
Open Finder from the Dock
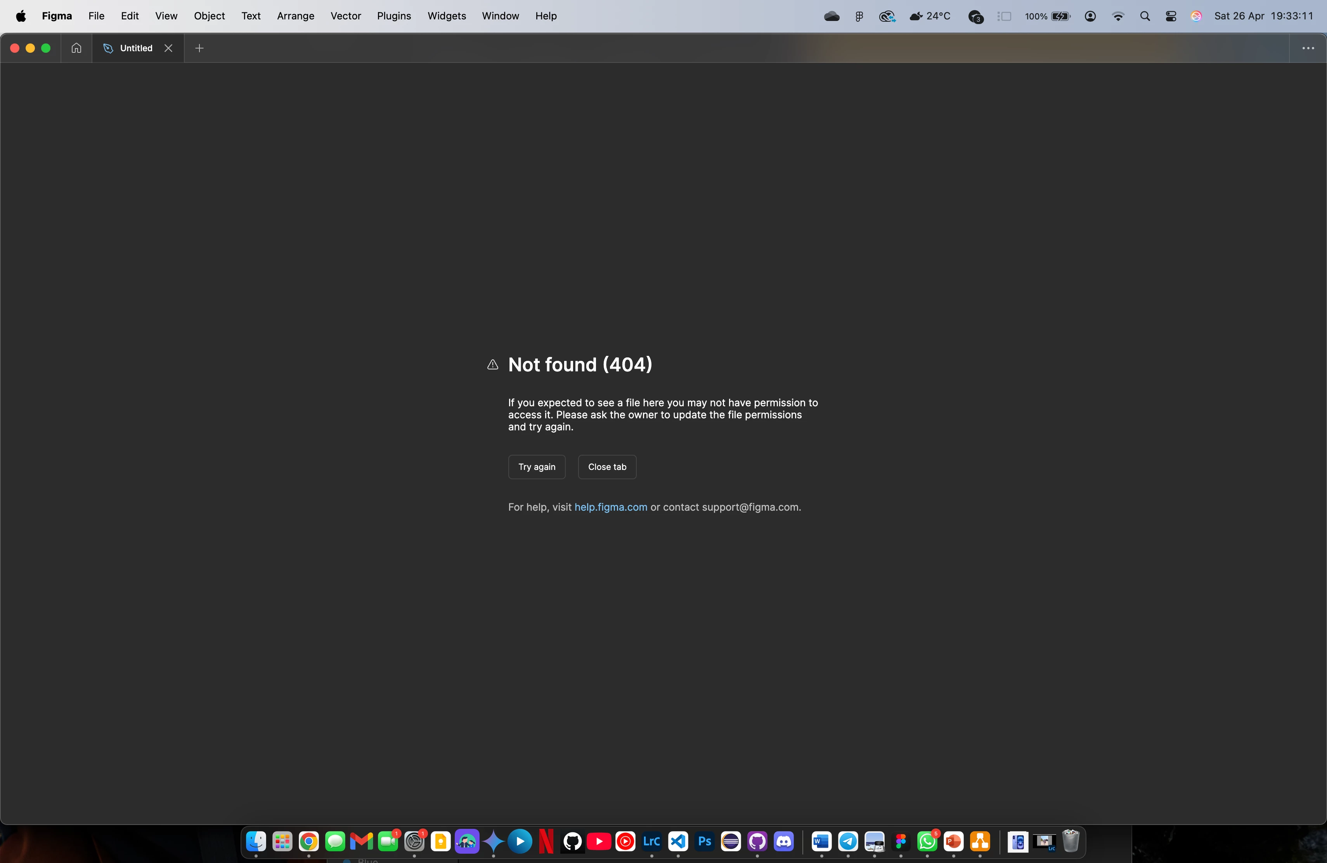256,841
